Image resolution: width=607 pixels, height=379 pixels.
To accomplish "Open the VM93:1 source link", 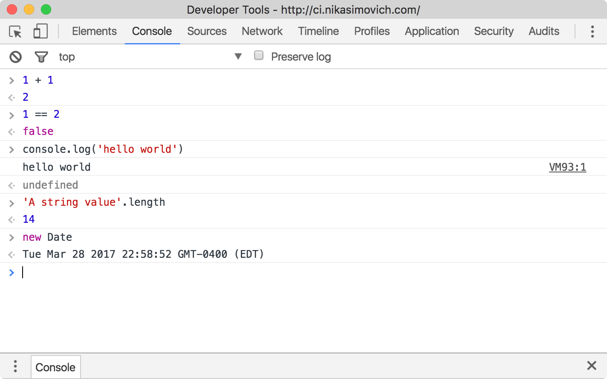I will [x=567, y=167].
